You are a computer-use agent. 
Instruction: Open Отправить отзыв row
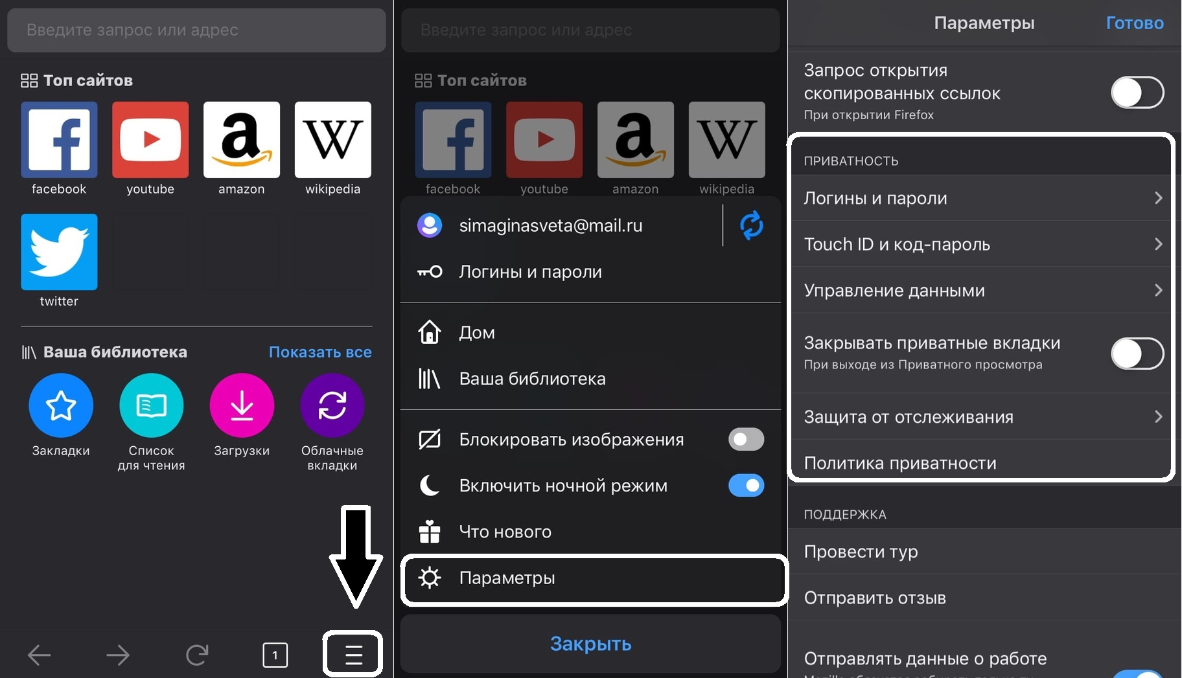coord(985,598)
